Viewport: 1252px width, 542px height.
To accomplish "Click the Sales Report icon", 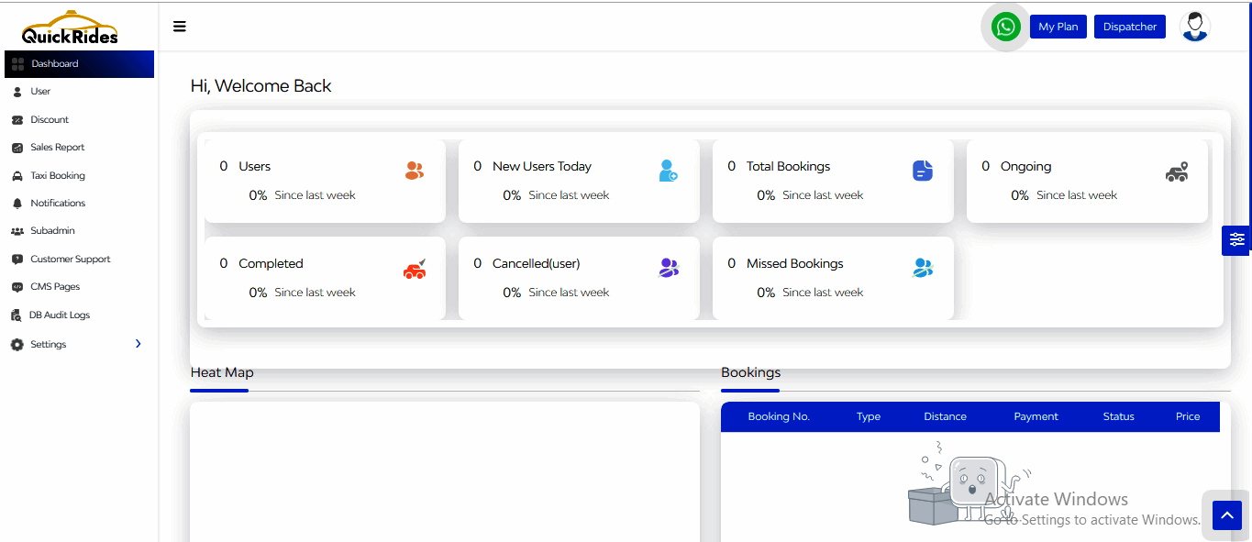I will (x=17, y=148).
